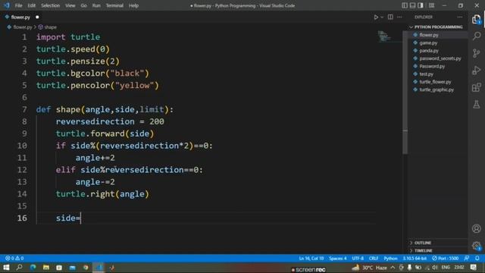The image size is (485, 273).
Task: Show hidden system tray icons chevron
Action: pyautogui.click(x=393, y=268)
